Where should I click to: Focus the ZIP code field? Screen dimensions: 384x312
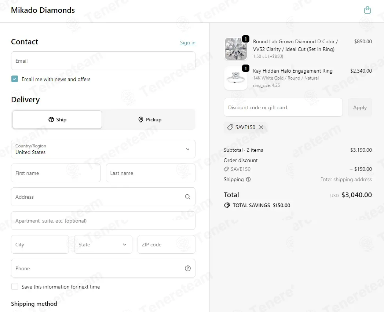click(167, 245)
